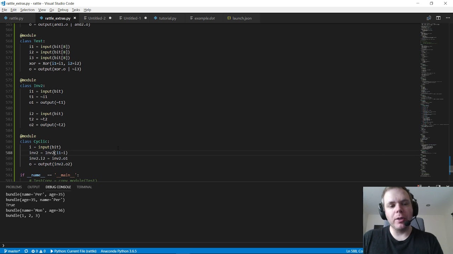The width and height of the screenshot is (453, 254).
Task: Open the Selection menu
Action: coord(27,10)
